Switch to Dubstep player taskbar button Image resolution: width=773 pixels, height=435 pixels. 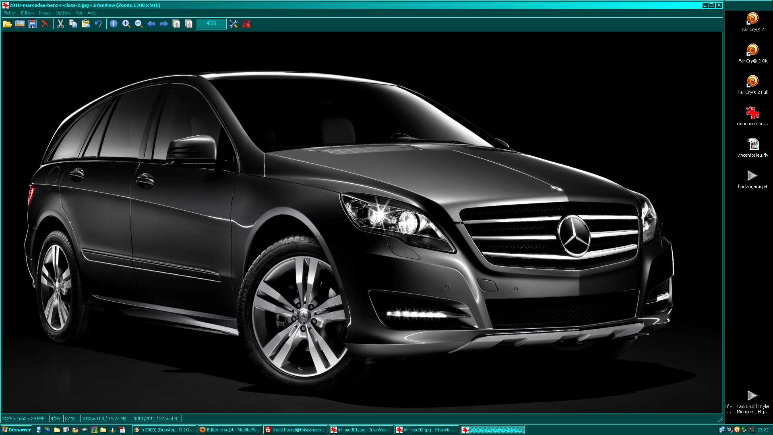(x=164, y=430)
